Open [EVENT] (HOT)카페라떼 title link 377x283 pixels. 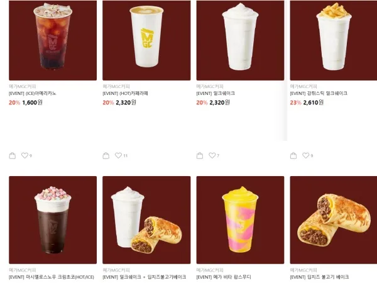coord(125,93)
